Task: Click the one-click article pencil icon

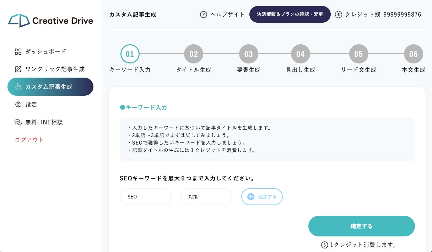Action: pos(18,69)
